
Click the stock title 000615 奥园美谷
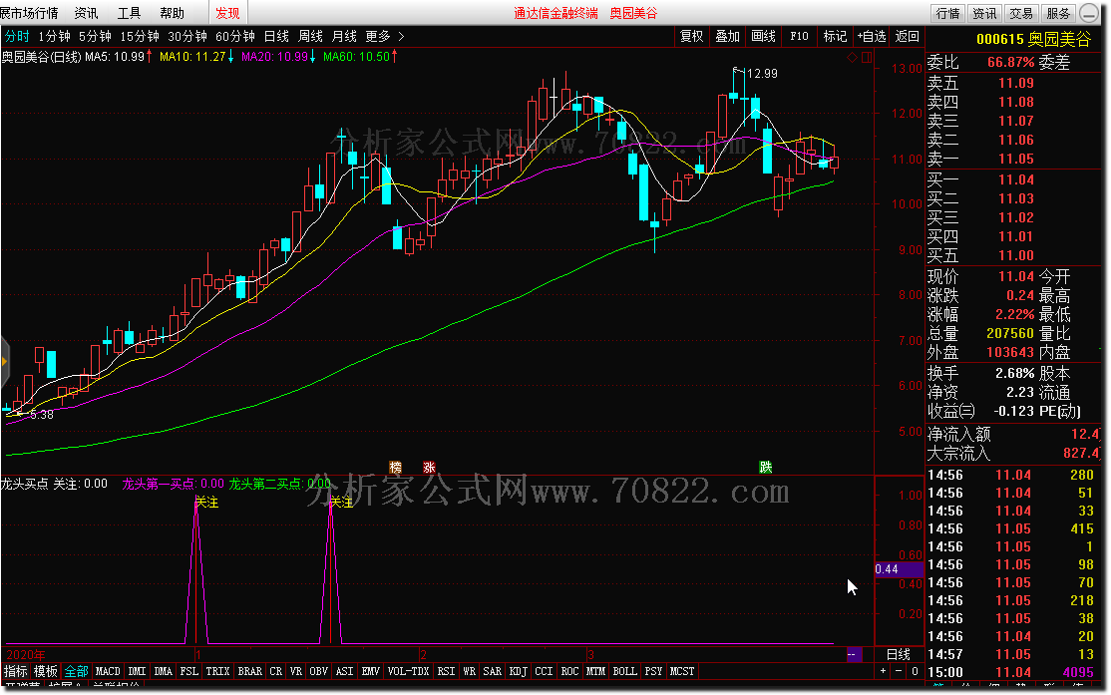point(1034,40)
